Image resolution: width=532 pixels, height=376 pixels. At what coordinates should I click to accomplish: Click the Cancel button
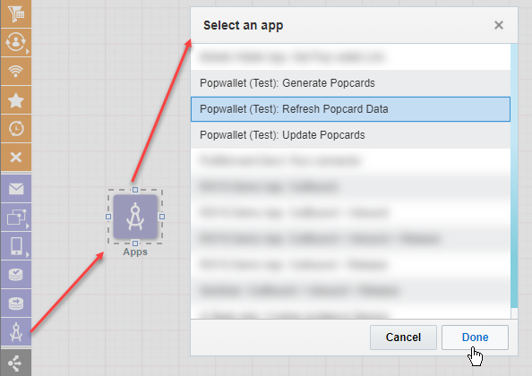403,338
